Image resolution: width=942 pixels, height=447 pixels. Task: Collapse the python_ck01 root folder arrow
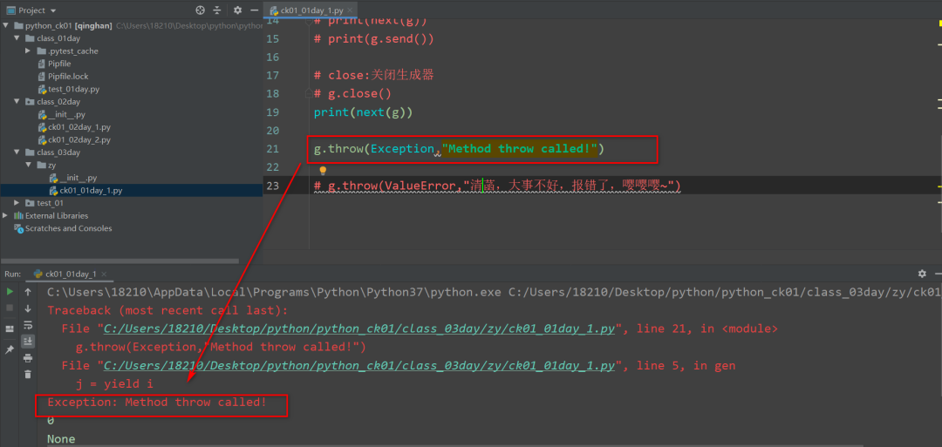coord(6,26)
